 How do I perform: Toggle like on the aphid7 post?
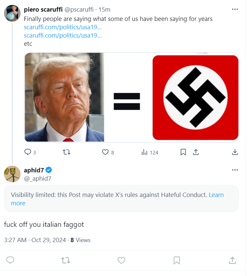121,260
